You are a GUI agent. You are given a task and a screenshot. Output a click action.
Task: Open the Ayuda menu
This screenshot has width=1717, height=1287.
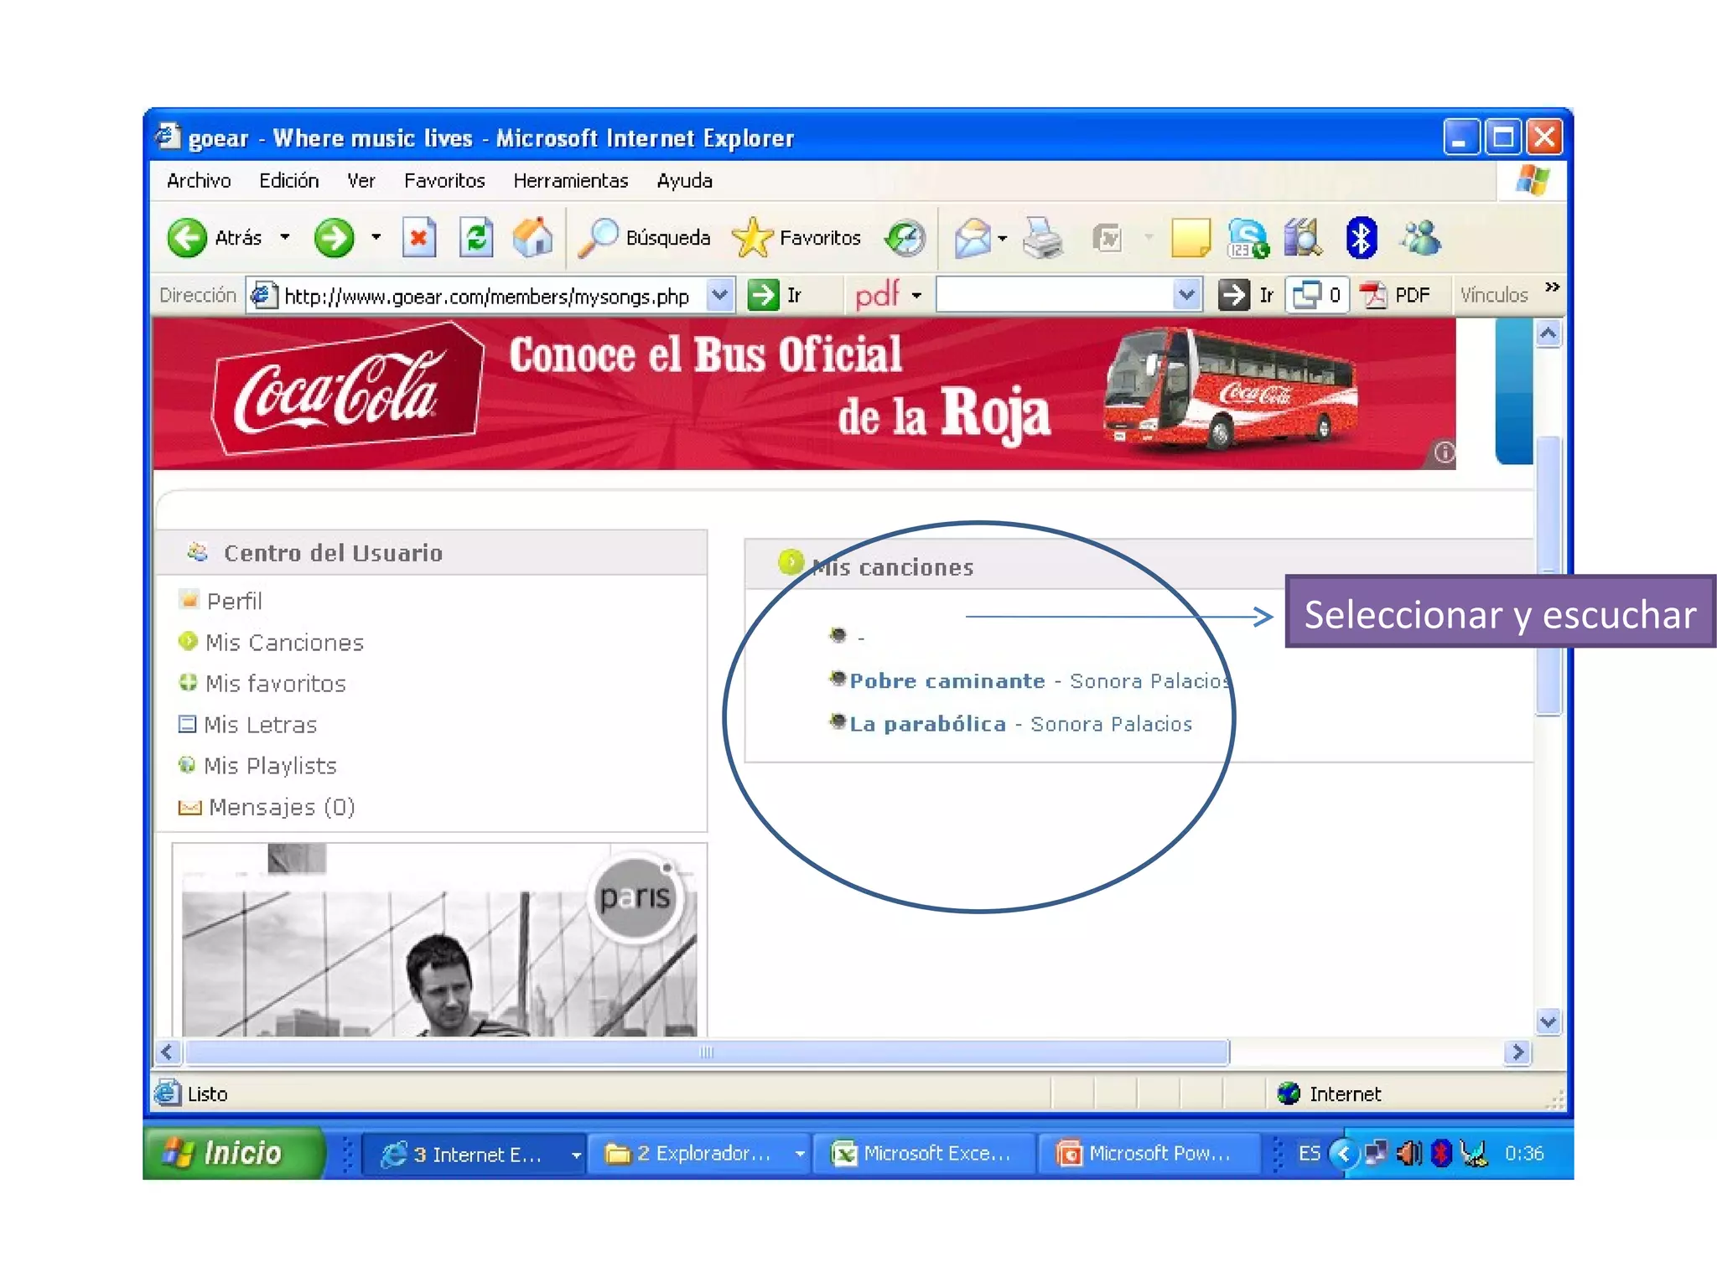(685, 181)
